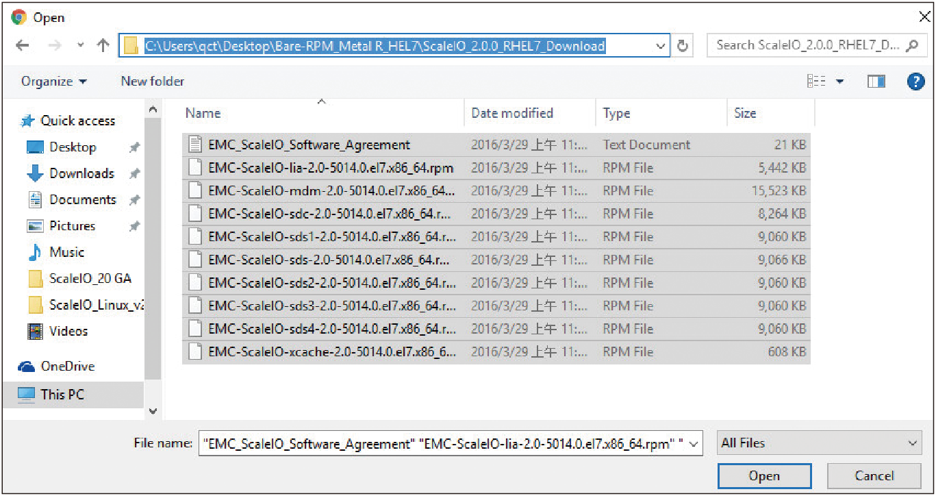936x496 pixels.
Task: Open Downloads in the navigation pane
Action: [71, 174]
